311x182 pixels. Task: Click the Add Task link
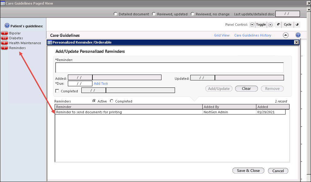pyautogui.click(x=101, y=83)
